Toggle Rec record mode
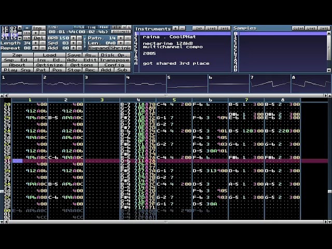The width and height of the screenshot is (332, 249). click(x=90, y=70)
